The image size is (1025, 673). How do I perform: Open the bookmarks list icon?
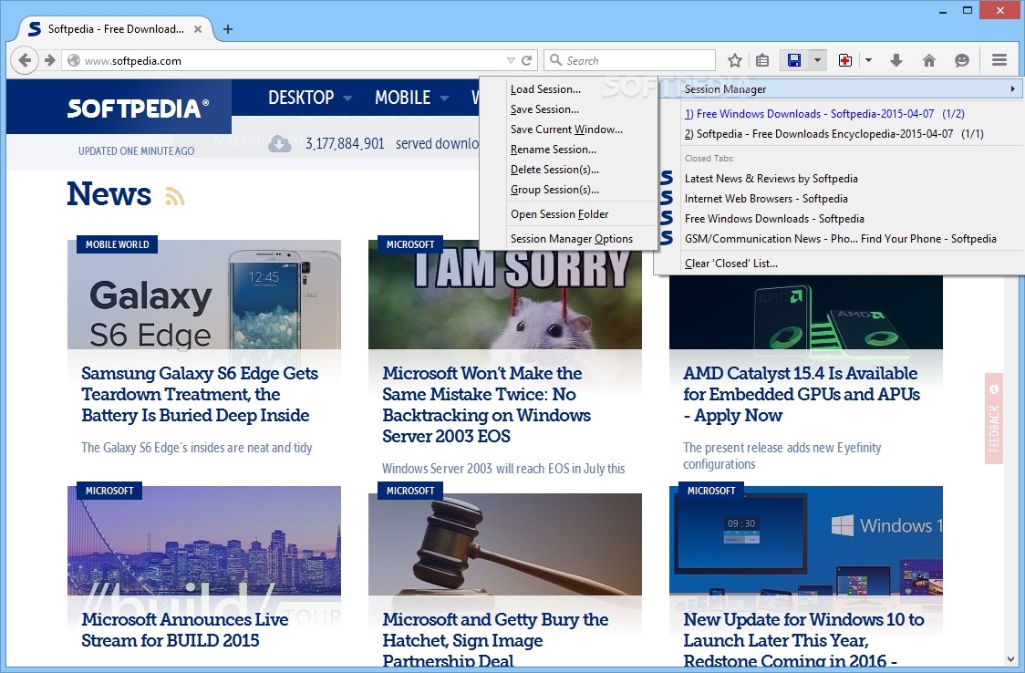(x=762, y=60)
